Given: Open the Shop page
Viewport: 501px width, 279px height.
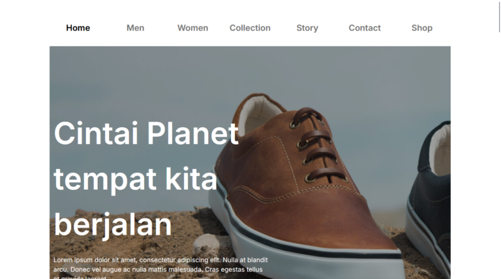Looking at the screenshot, I should [422, 28].
